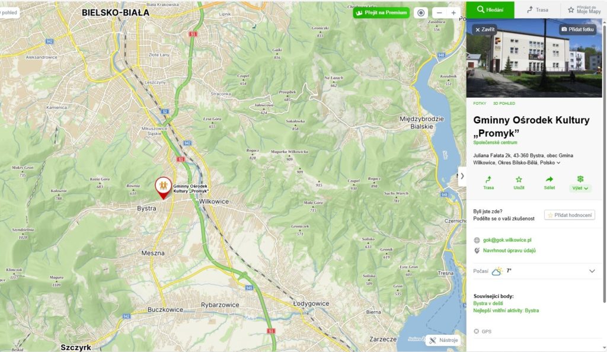Click the red map pin for Promyk
The width and height of the screenshot is (607, 352).
(163, 187)
